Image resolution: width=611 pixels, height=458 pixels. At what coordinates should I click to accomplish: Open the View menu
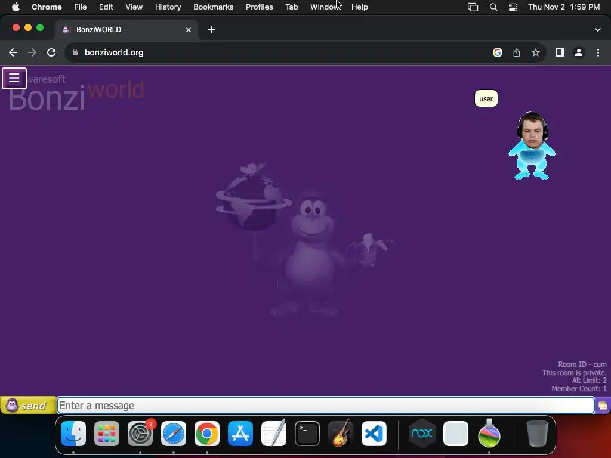(x=134, y=7)
